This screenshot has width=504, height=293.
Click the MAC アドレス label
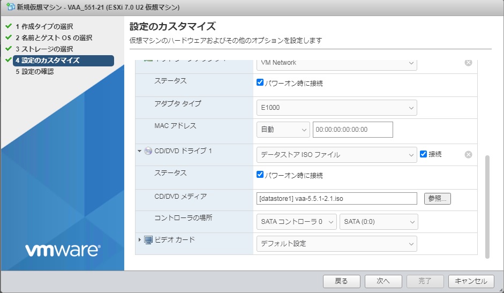pos(175,126)
